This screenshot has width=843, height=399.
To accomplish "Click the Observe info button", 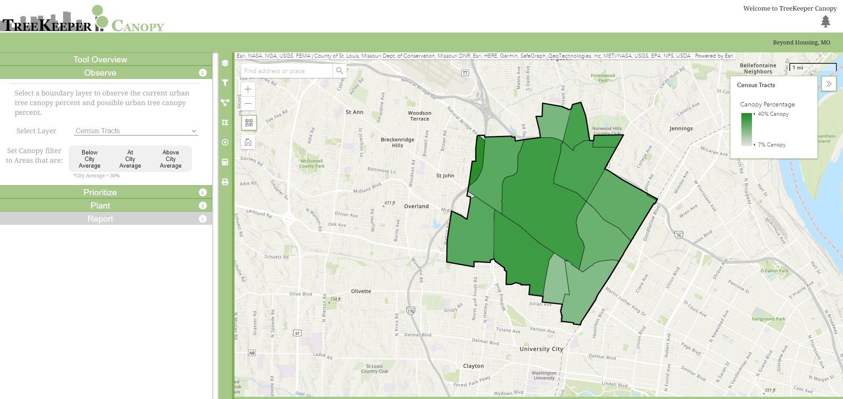I will (x=202, y=73).
